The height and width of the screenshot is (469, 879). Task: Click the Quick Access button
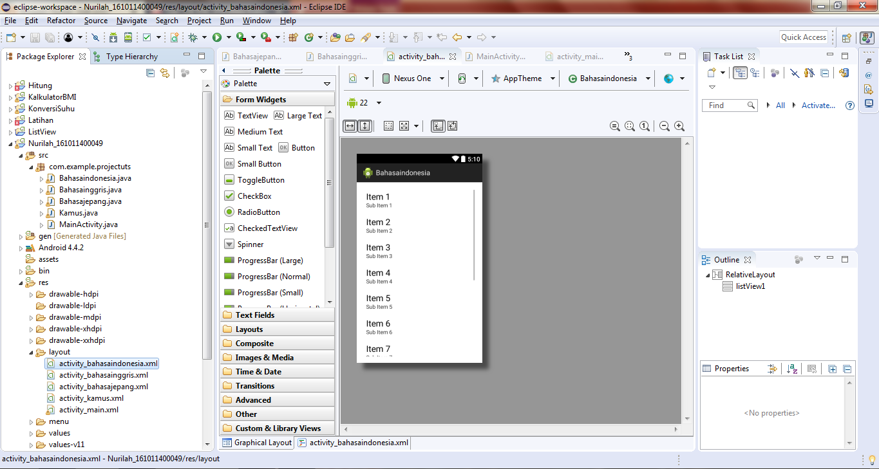804,37
